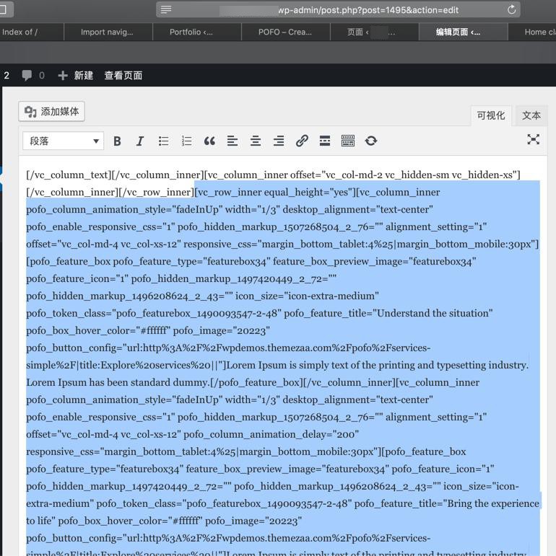Insert a numbered list
The width and height of the screenshot is (556, 556).
click(186, 141)
